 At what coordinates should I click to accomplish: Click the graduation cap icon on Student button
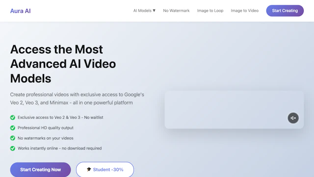click(x=89, y=169)
